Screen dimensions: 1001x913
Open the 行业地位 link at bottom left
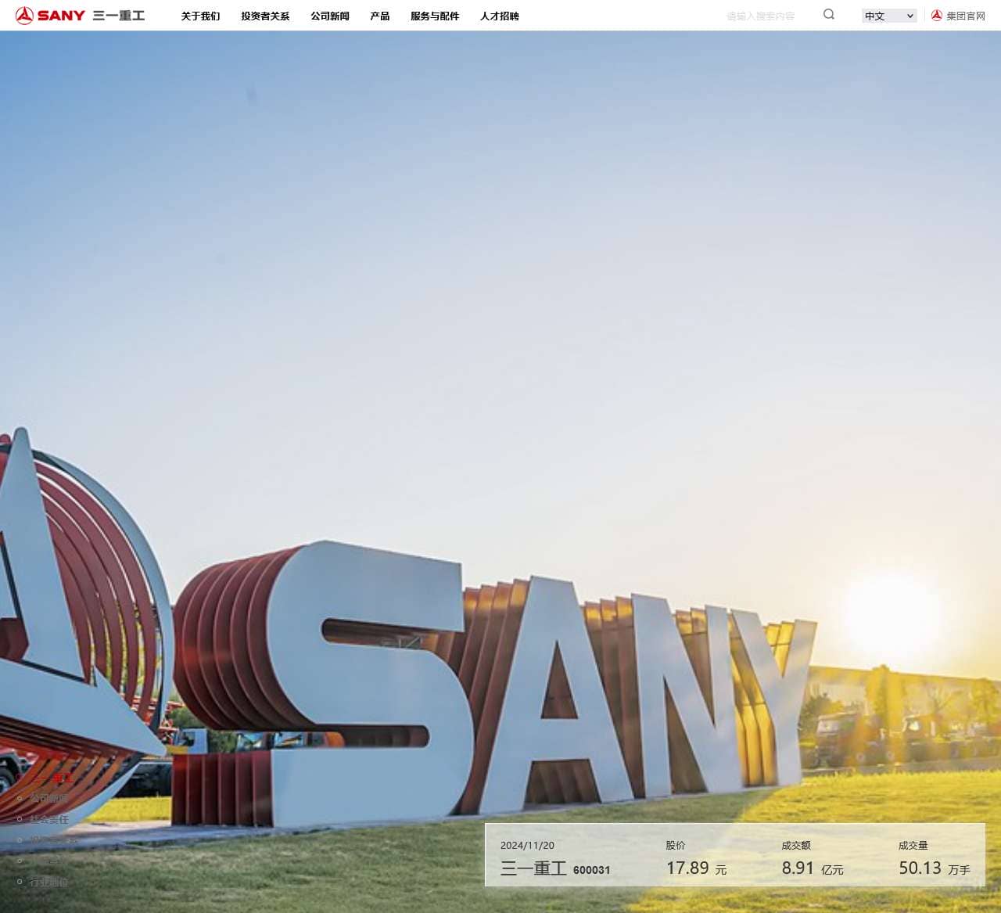(49, 882)
